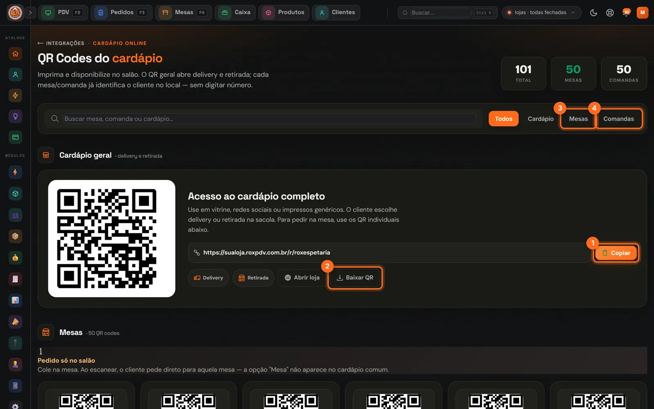Click the Cardápio Online breadcrumb

[120, 43]
